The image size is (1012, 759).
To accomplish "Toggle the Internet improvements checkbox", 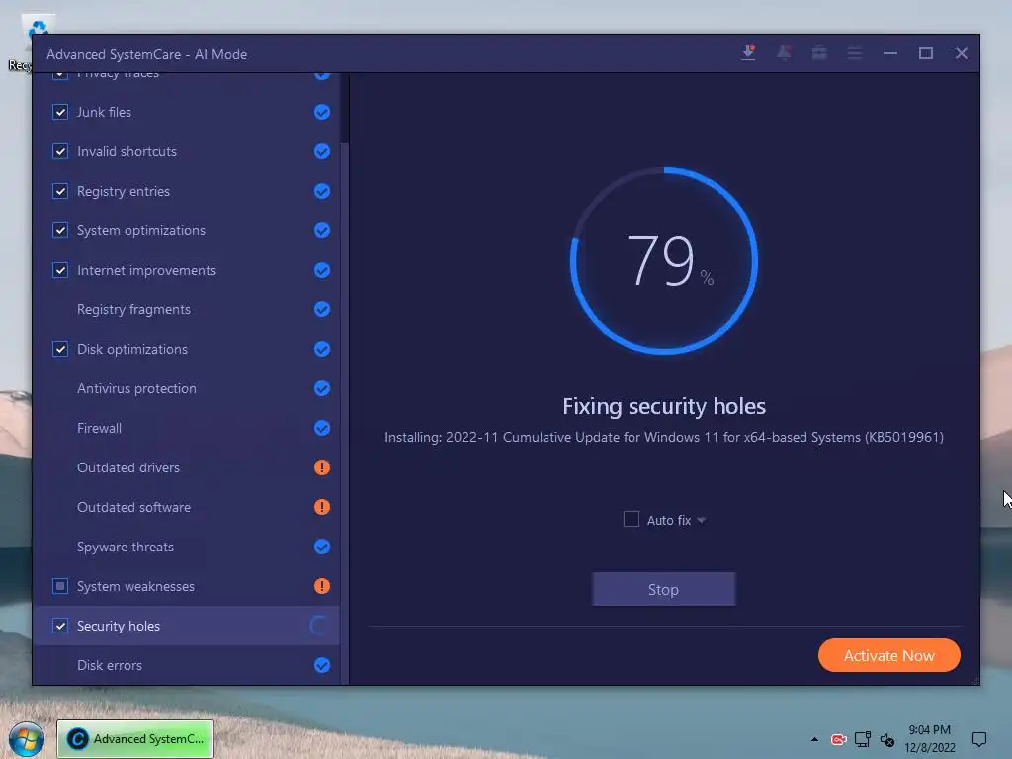I will coord(60,270).
